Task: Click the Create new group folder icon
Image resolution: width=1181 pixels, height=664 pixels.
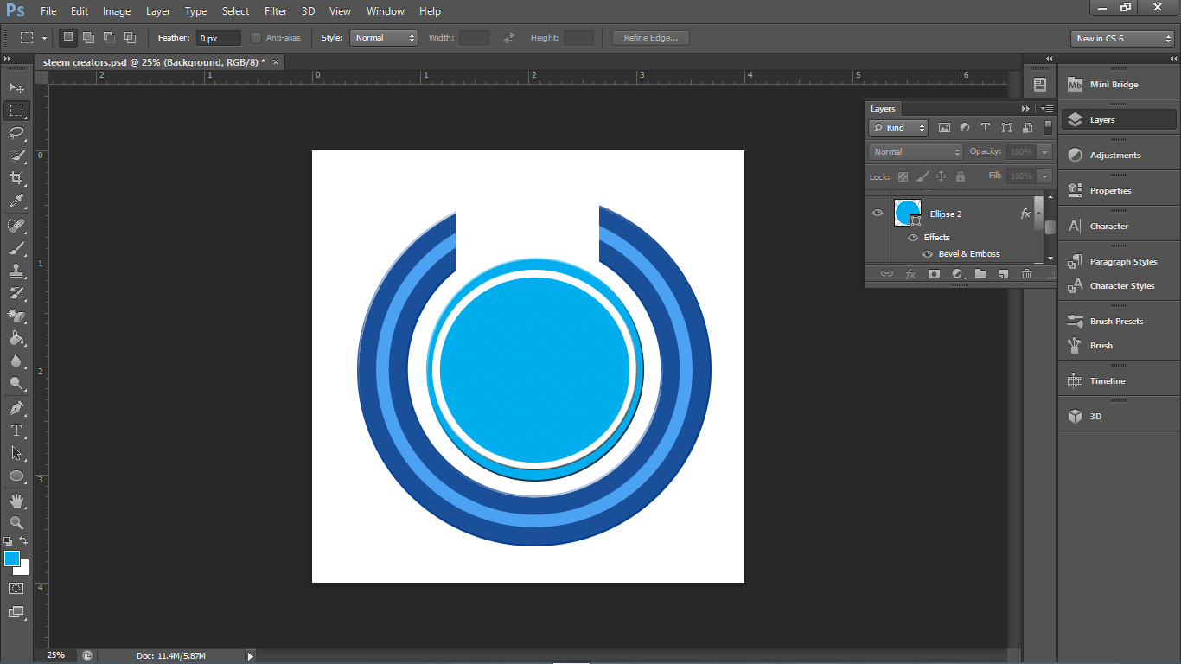Action: [x=980, y=274]
